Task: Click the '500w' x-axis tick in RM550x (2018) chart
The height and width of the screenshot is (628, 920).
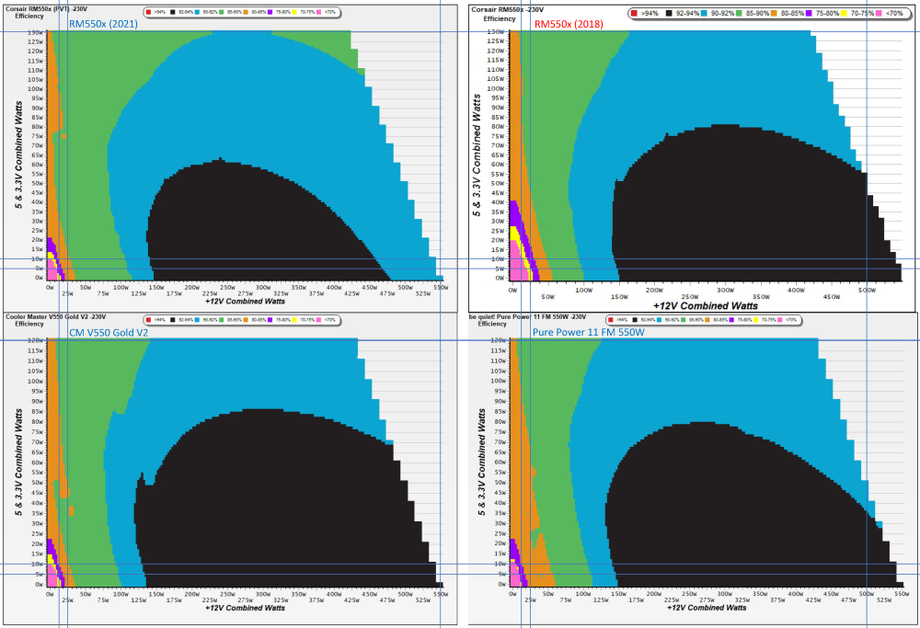Action: click(867, 290)
